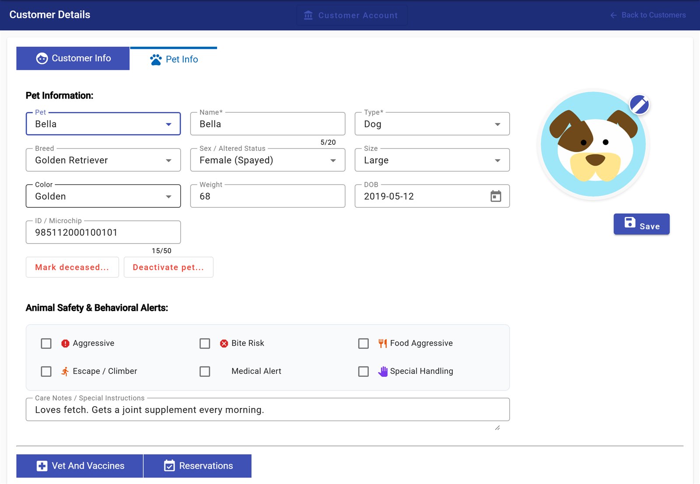The image size is (700, 484).
Task: Click the back arrow icon near Back to Customers
Action: coord(613,15)
